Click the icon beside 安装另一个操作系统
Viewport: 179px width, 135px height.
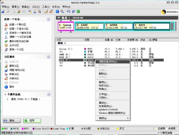coord(6,33)
